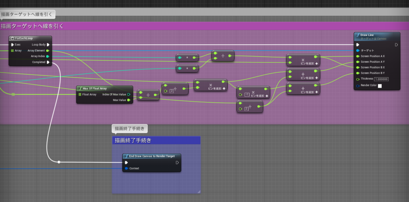
Task: Click ピンを追加 on multiply node beside Draw Line
Action: coord(309,64)
